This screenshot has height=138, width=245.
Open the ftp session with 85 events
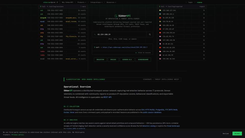(x=63, y=37)
